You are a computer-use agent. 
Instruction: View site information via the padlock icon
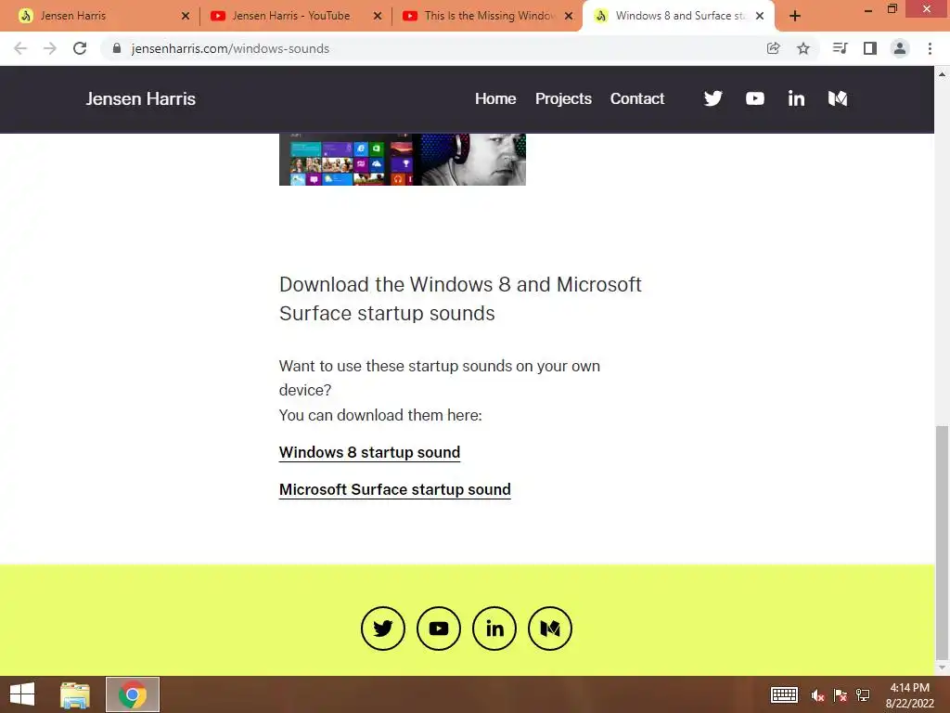point(117,48)
